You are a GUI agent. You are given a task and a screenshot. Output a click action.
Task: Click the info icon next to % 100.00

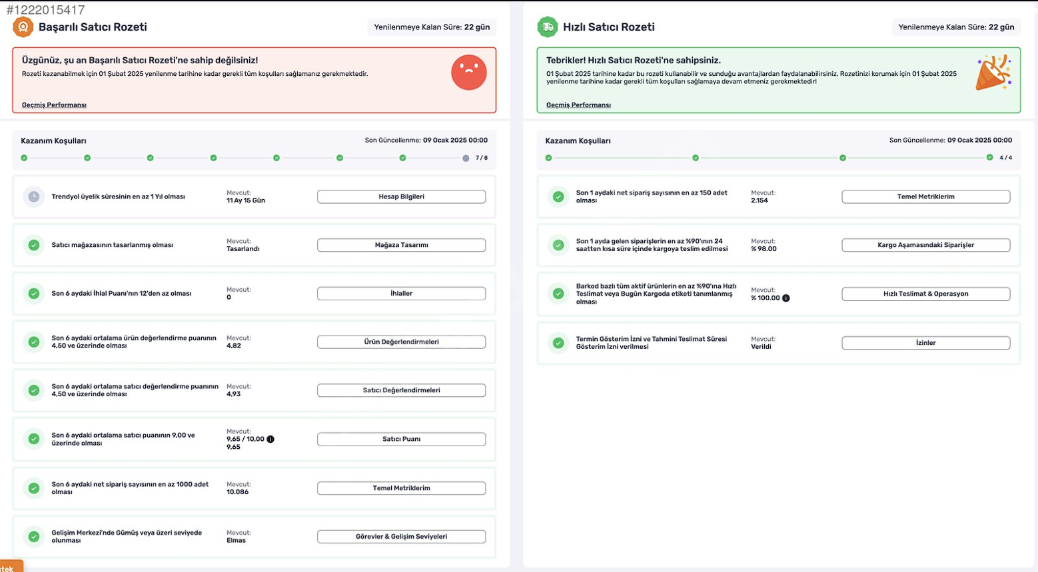click(x=786, y=298)
